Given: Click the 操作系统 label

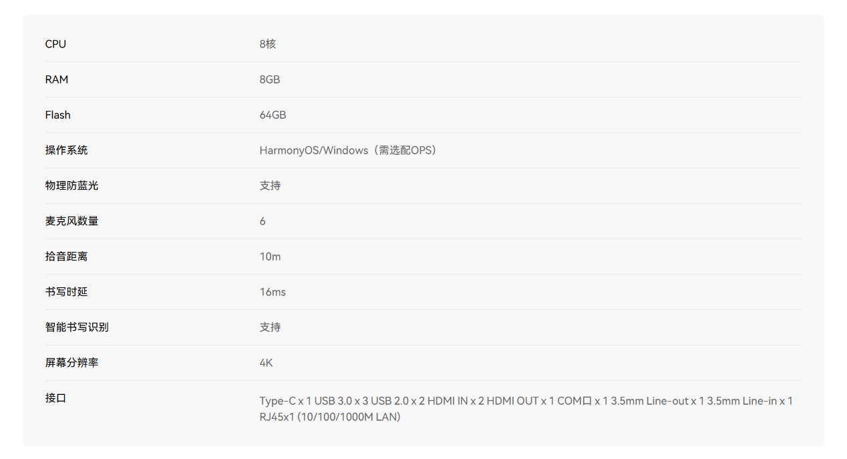Looking at the screenshot, I should point(66,150).
